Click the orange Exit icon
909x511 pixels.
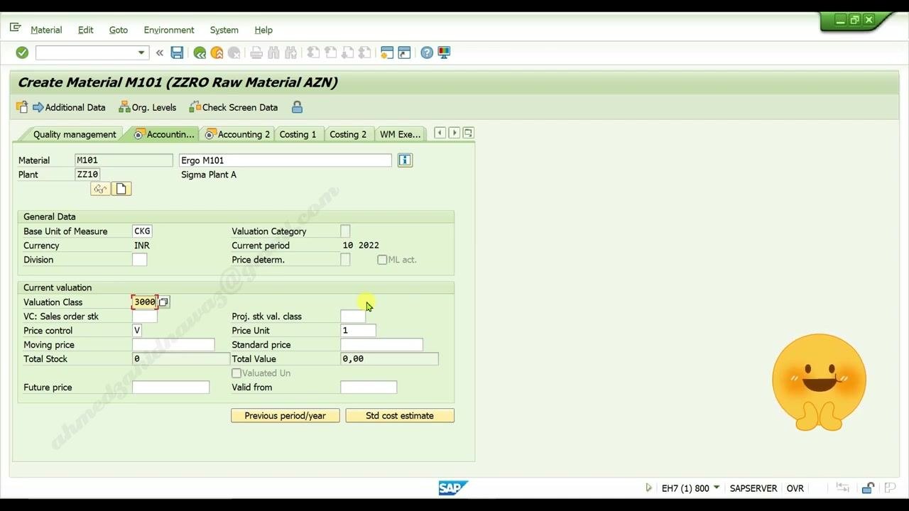pos(217,53)
